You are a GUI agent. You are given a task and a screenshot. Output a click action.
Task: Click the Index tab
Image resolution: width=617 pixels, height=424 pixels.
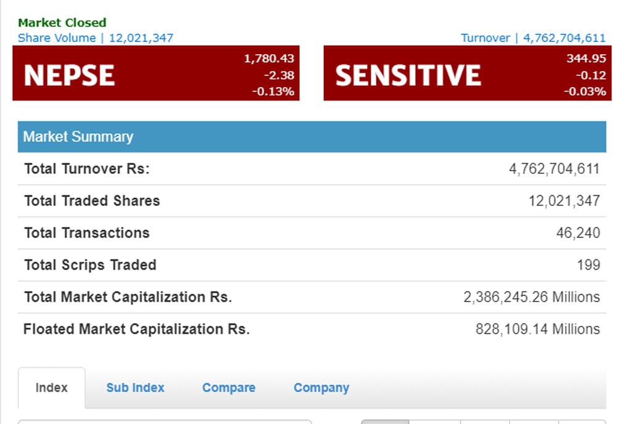pos(52,388)
